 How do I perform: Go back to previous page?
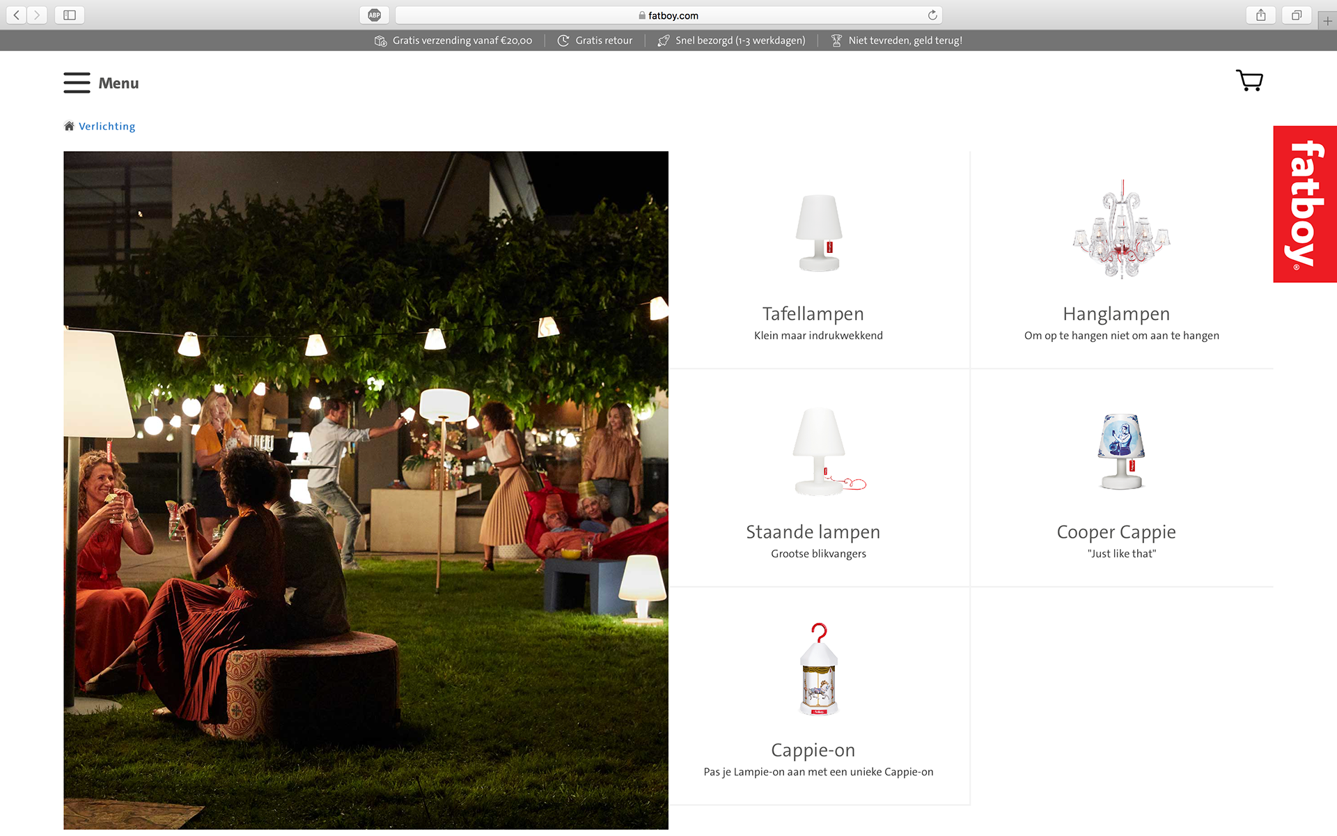(17, 15)
